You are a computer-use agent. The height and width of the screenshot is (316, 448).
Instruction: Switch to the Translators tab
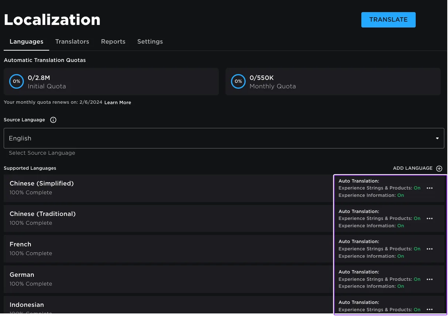[x=72, y=42]
